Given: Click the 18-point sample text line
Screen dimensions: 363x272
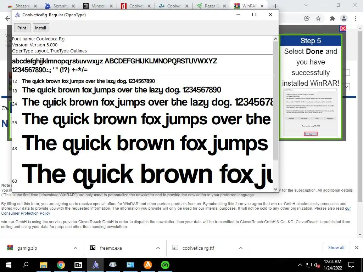Looking at the screenshot, I should [122, 90].
